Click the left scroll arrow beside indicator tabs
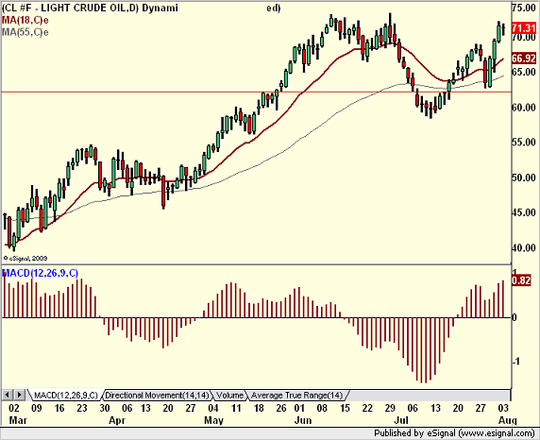 point(8,395)
